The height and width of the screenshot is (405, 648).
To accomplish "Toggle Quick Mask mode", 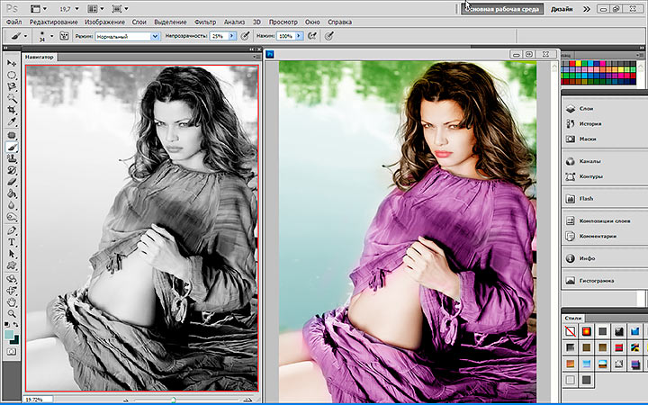I will coord(11,352).
